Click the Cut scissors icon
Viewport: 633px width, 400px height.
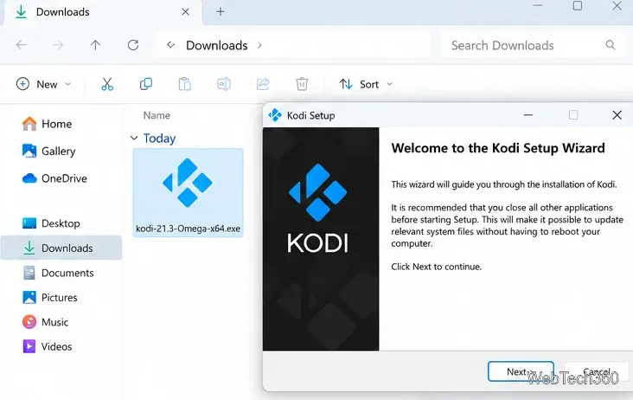point(107,84)
